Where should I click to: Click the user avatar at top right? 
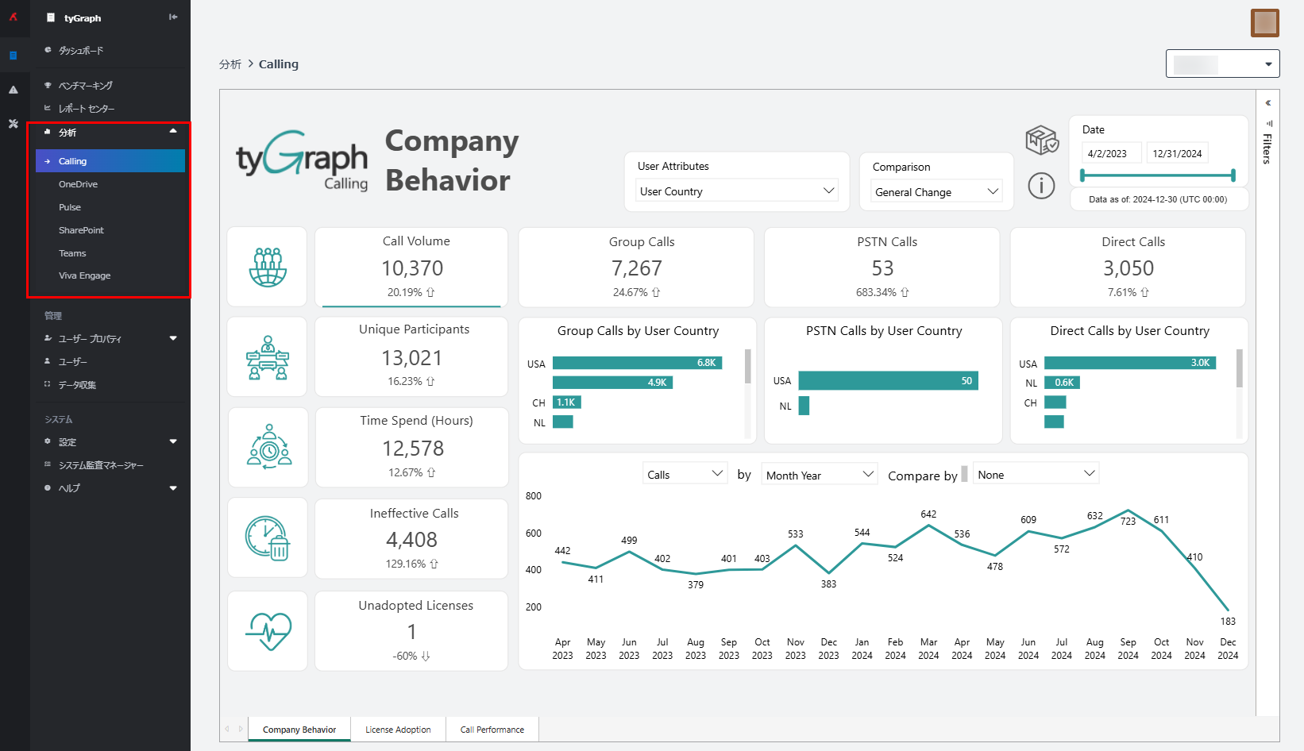[x=1265, y=23]
